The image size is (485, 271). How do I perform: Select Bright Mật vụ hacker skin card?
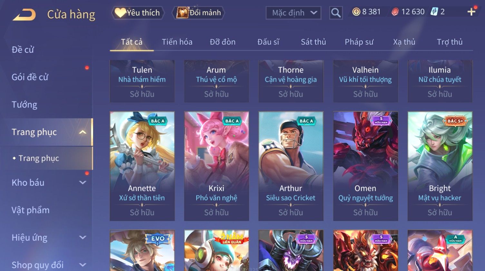440,166
